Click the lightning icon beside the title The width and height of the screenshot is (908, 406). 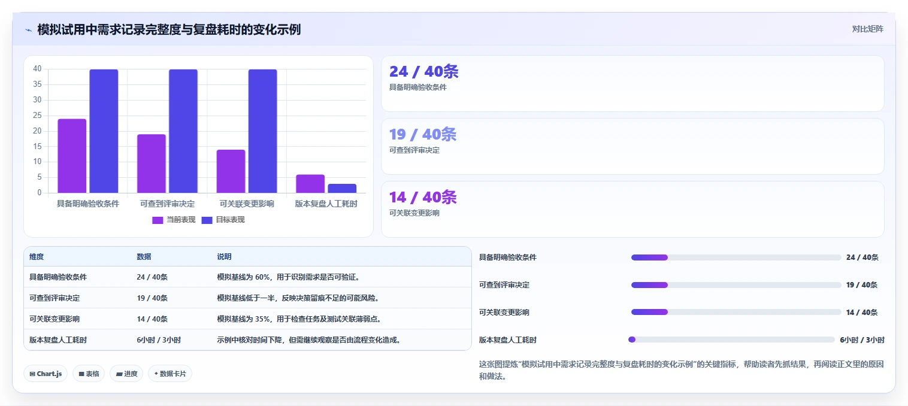point(28,29)
